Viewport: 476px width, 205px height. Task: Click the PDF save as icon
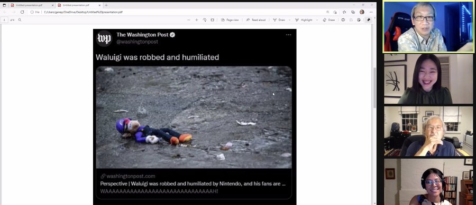(x=359, y=20)
